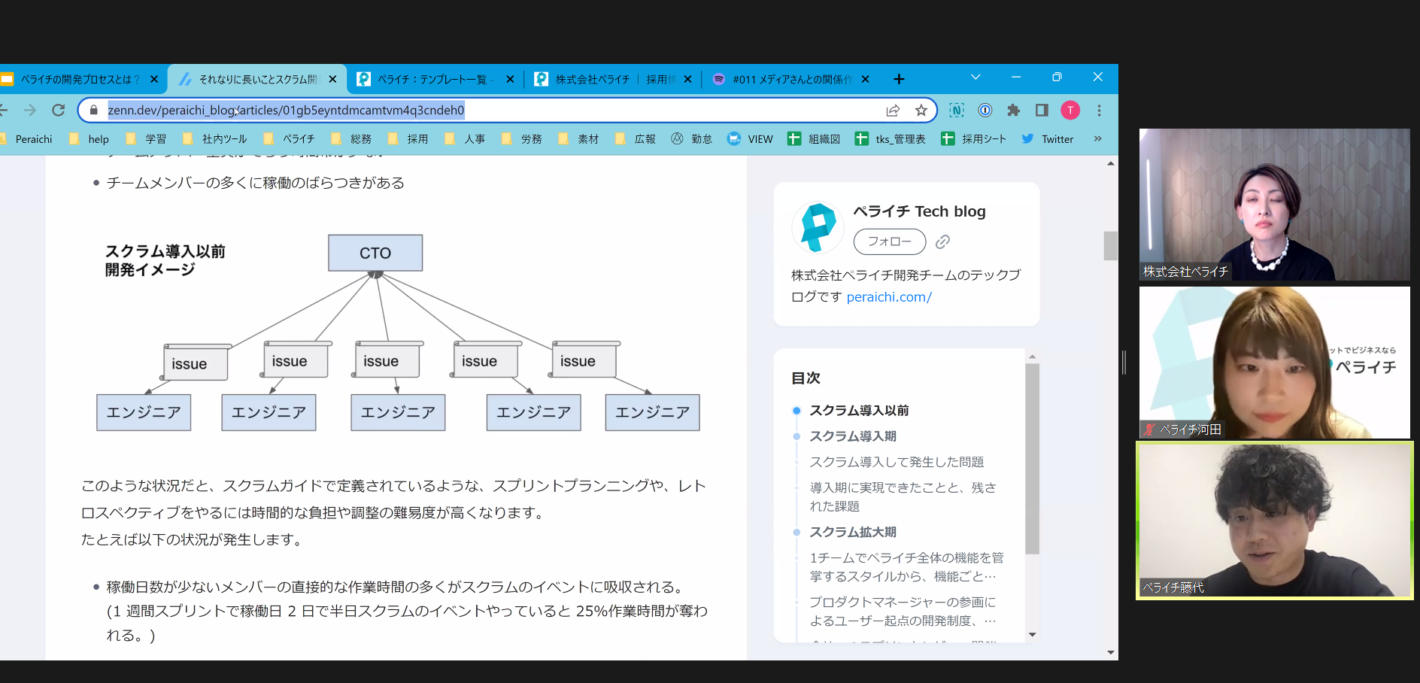Close the ペライチの開発プロセスとは tab
The width and height of the screenshot is (1420, 683).
click(x=154, y=79)
